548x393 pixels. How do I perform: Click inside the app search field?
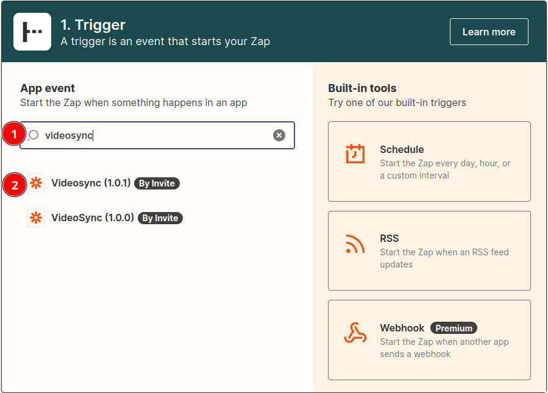152,135
